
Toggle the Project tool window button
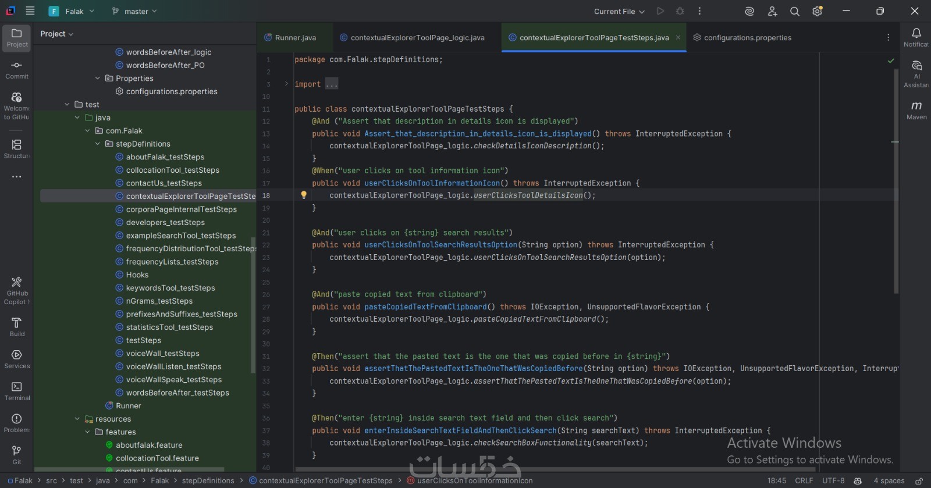point(17,37)
